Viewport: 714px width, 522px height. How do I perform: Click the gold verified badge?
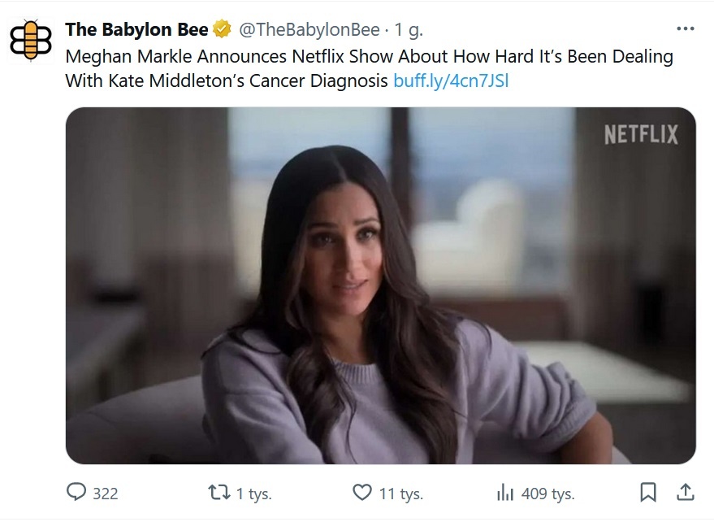[222, 30]
